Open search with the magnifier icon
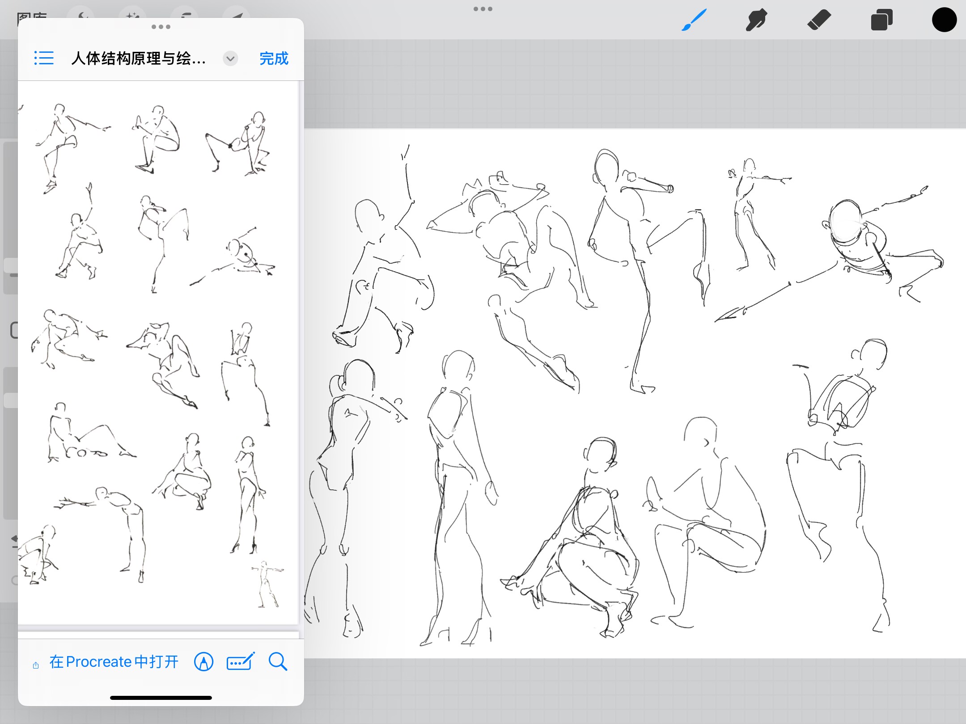The width and height of the screenshot is (966, 724). point(278,662)
